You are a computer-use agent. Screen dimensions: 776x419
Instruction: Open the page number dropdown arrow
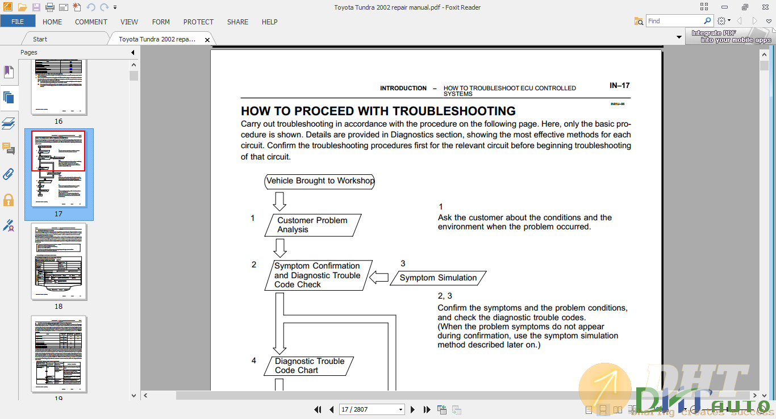[400, 409]
